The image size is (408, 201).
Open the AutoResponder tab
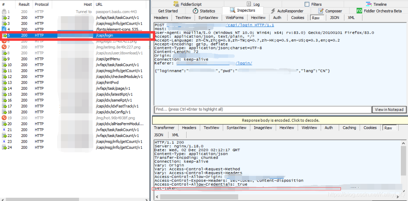point(287,11)
